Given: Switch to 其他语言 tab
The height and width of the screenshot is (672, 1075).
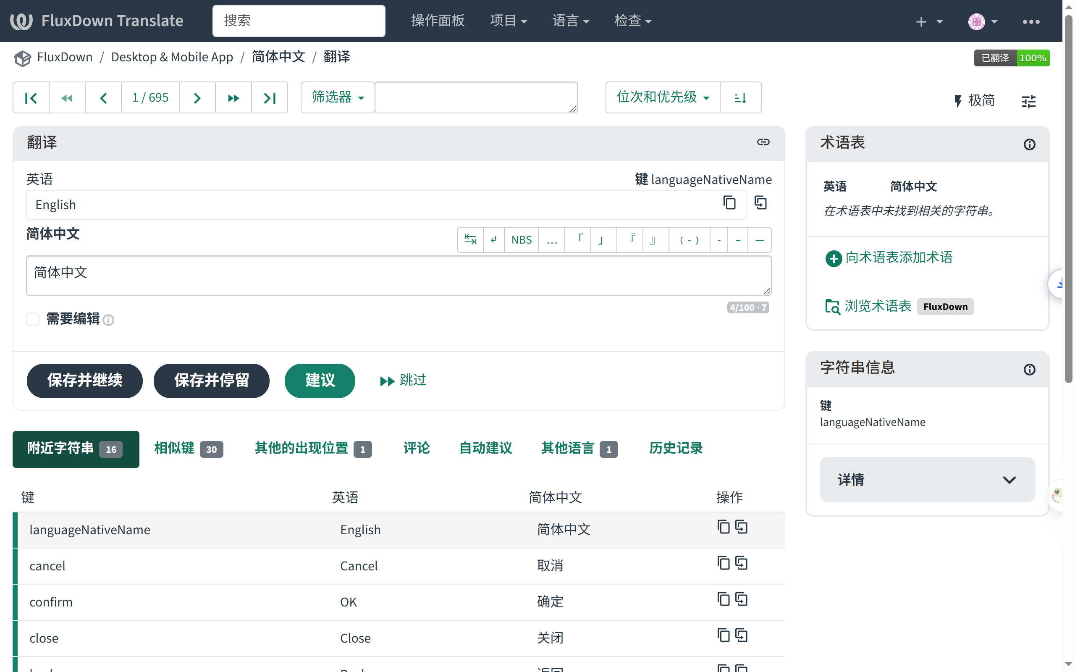Looking at the screenshot, I should tap(579, 449).
